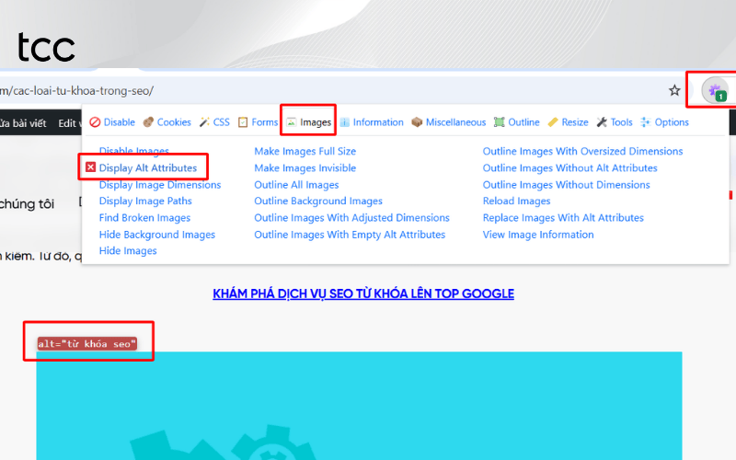Click the Cookies cookie icon

pos(148,122)
